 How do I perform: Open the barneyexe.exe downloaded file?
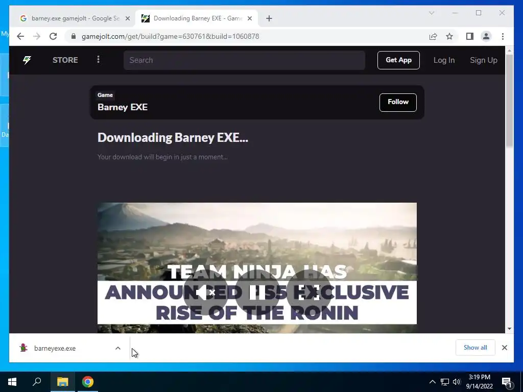[x=55, y=348]
